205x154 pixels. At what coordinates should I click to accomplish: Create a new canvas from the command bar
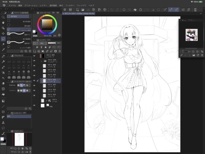[x=77, y=10]
